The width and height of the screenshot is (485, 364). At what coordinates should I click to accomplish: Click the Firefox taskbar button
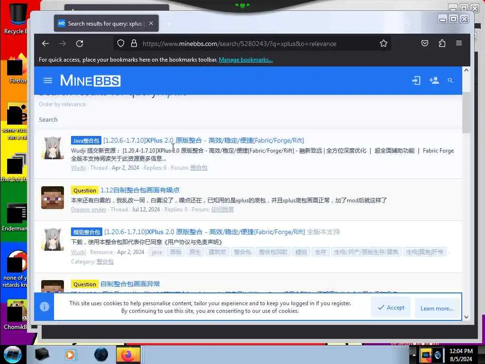tap(128, 355)
